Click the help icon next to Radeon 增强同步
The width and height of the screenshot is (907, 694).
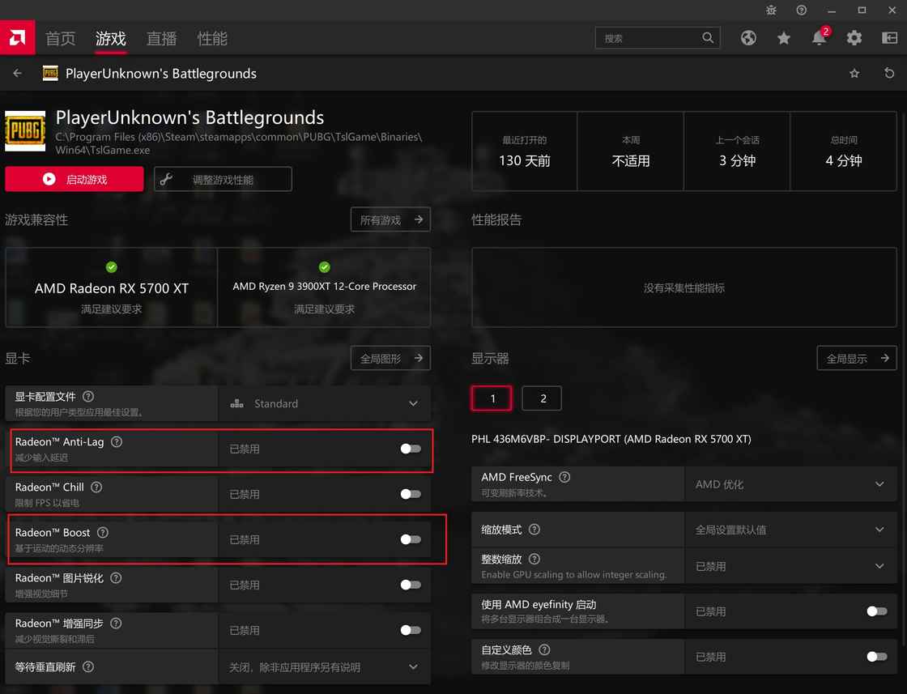[116, 624]
